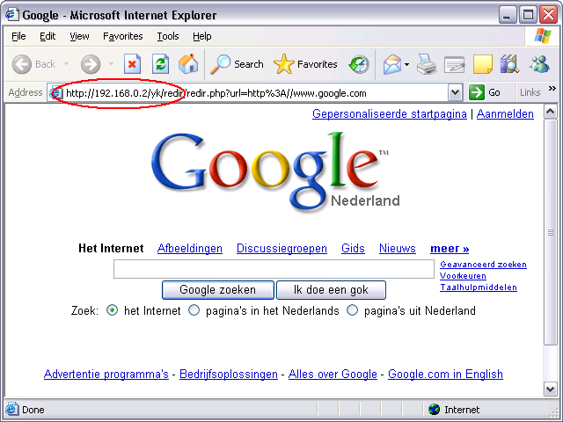
Task: Open the Favorites menu in menu bar
Action: (123, 36)
